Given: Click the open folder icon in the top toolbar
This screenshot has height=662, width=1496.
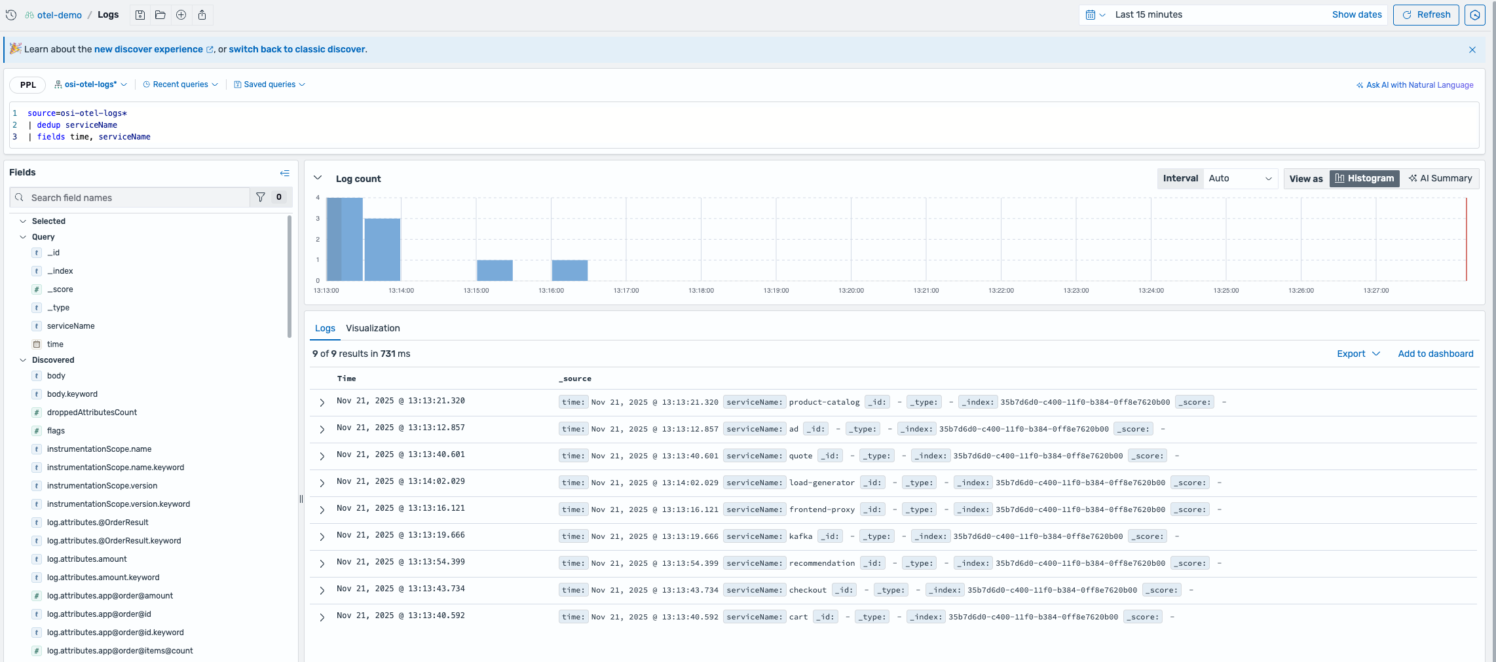Looking at the screenshot, I should (x=160, y=15).
